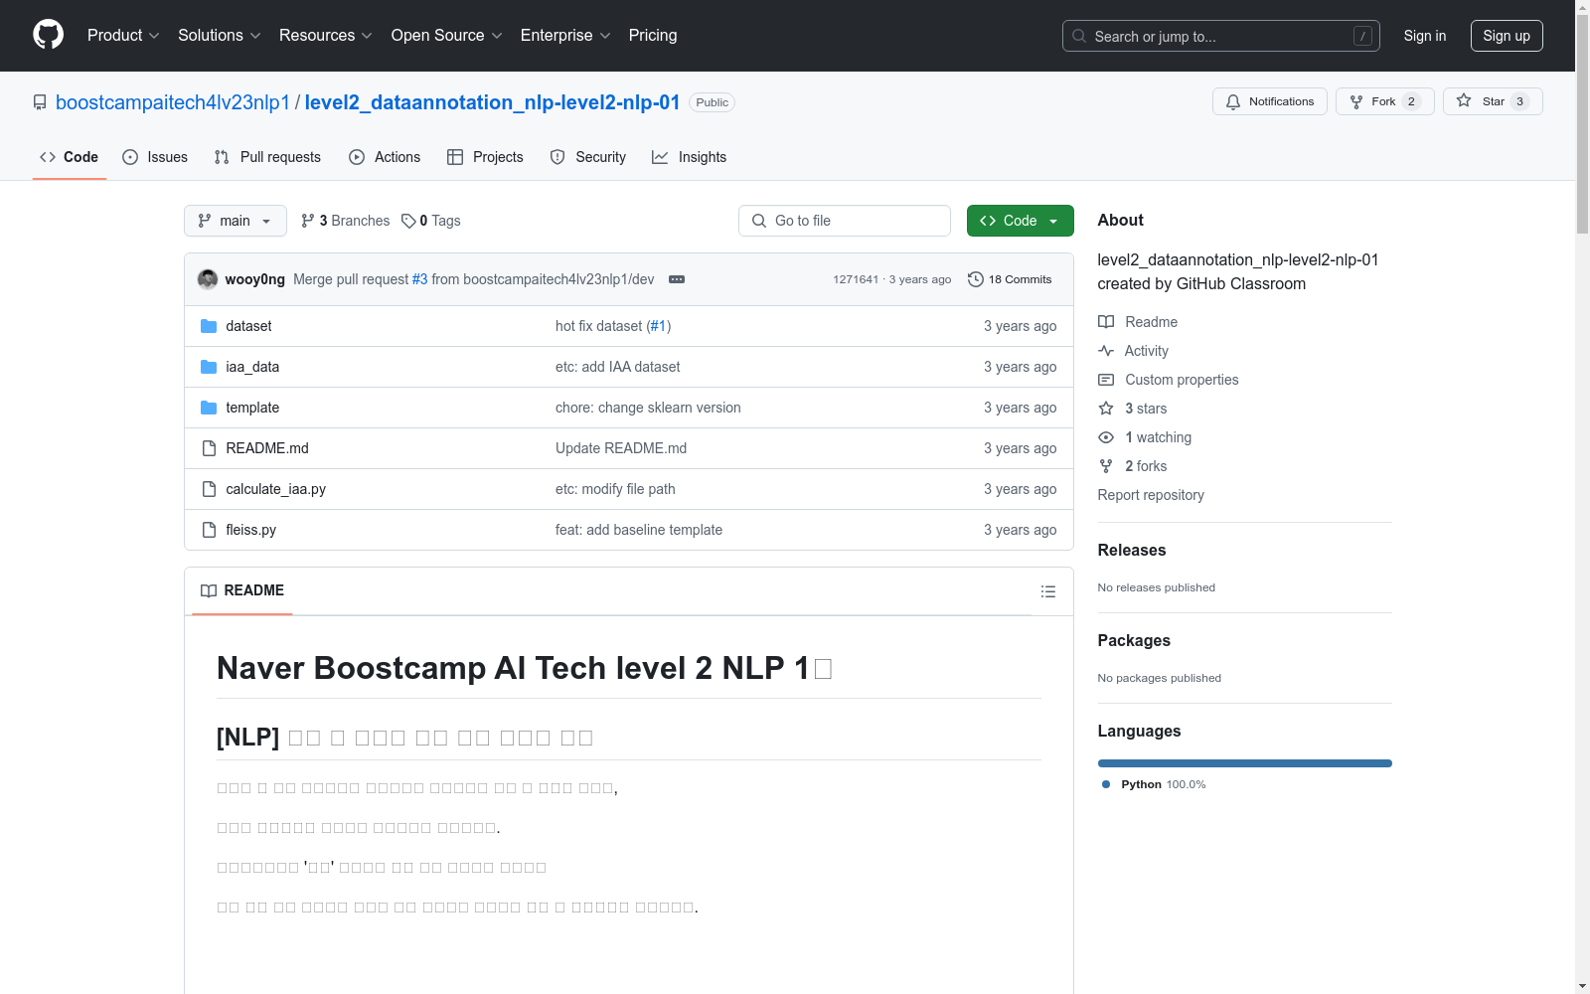The height and width of the screenshot is (994, 1590).
Task: Expand the commit message ellipsis
Action: [x=677, y=279]
